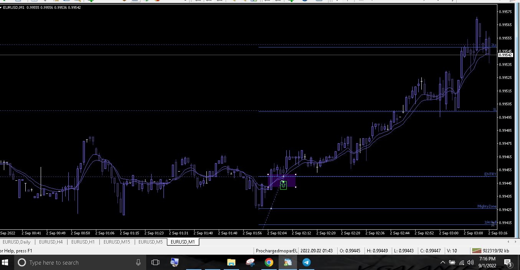Open Google Chrome from the taskbar
Viewport: 520px width, 270px height.
[x=269, y=262]
